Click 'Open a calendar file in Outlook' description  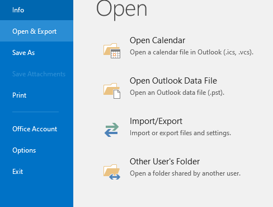(191, 52)
